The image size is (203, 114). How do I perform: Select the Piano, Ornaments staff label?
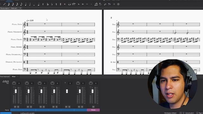tap(15, 32)
